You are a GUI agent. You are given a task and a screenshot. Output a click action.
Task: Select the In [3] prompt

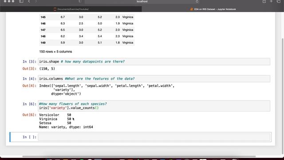pyautogui.click(x=29, y=62)
